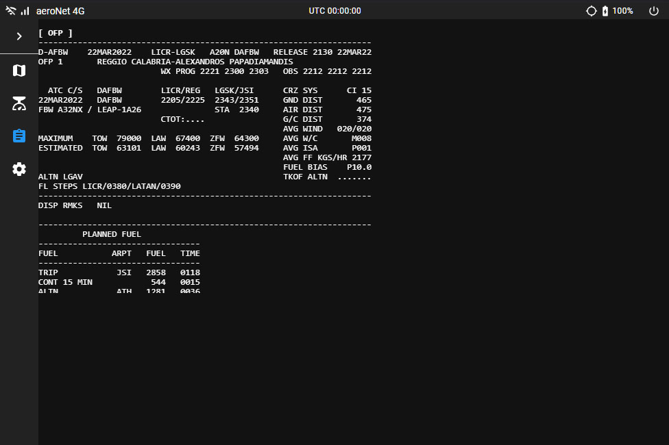Select the Dispatch clipboard icon
This screenshot has height=445, width=669.
tap(19, 136)
